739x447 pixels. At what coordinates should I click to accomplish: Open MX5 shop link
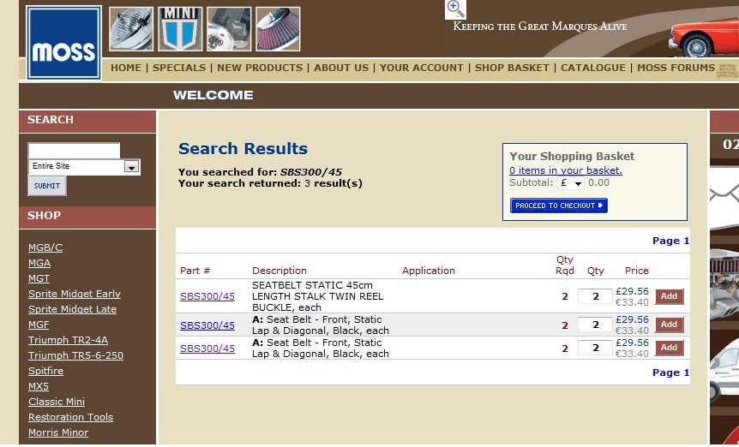[x=39, y=386]
